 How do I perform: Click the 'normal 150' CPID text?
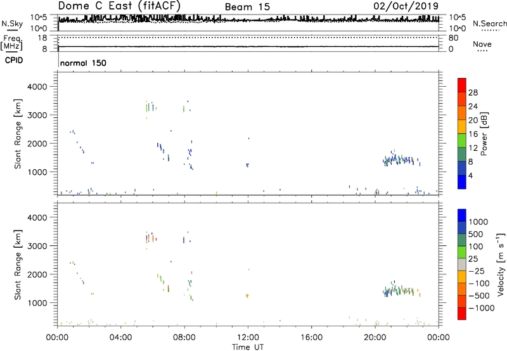coord(83,63)
